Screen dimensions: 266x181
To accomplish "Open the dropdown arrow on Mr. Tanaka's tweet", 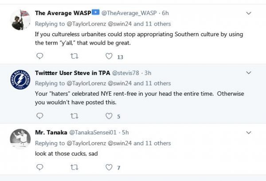I will click(248, 132).
